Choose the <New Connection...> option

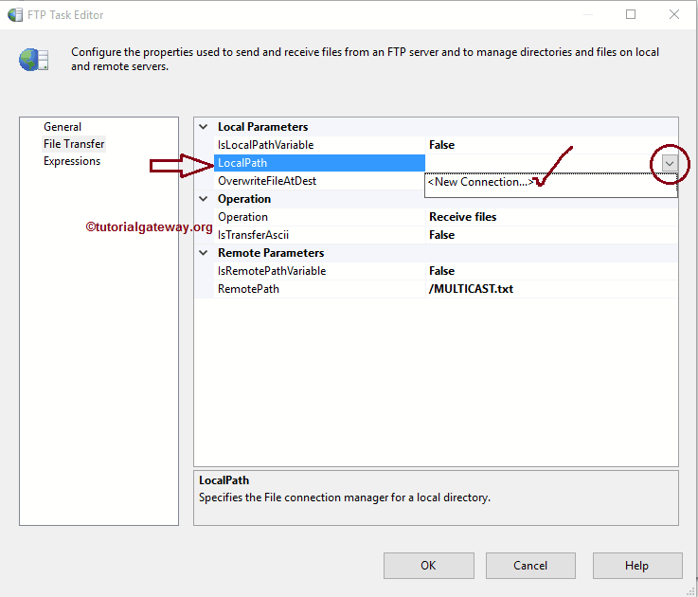[x=479, y=182]
